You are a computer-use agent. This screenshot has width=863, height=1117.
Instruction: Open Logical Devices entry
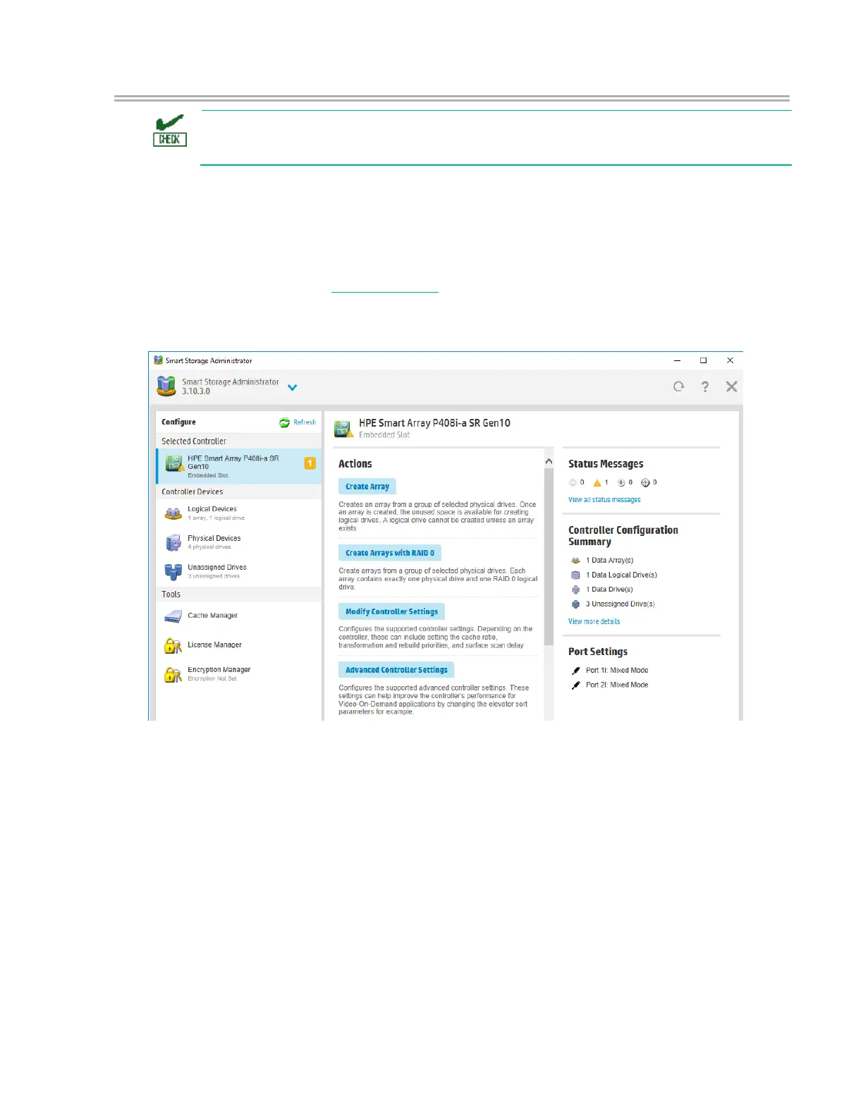click(239, 513)
